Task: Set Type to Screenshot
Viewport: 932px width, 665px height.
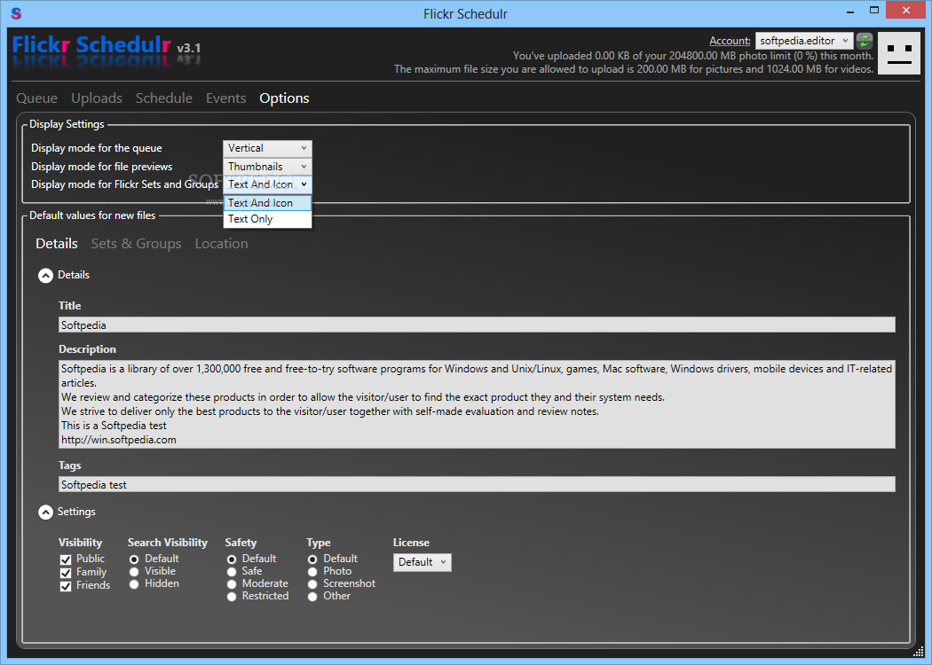Action: pos(312,584)
